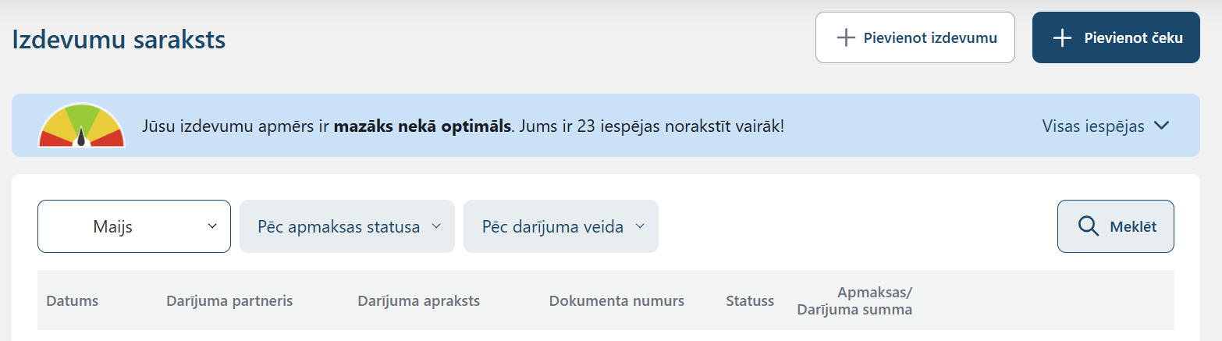
Task: Click the Maijs dropdown arrow
Action: pos(212,226)
